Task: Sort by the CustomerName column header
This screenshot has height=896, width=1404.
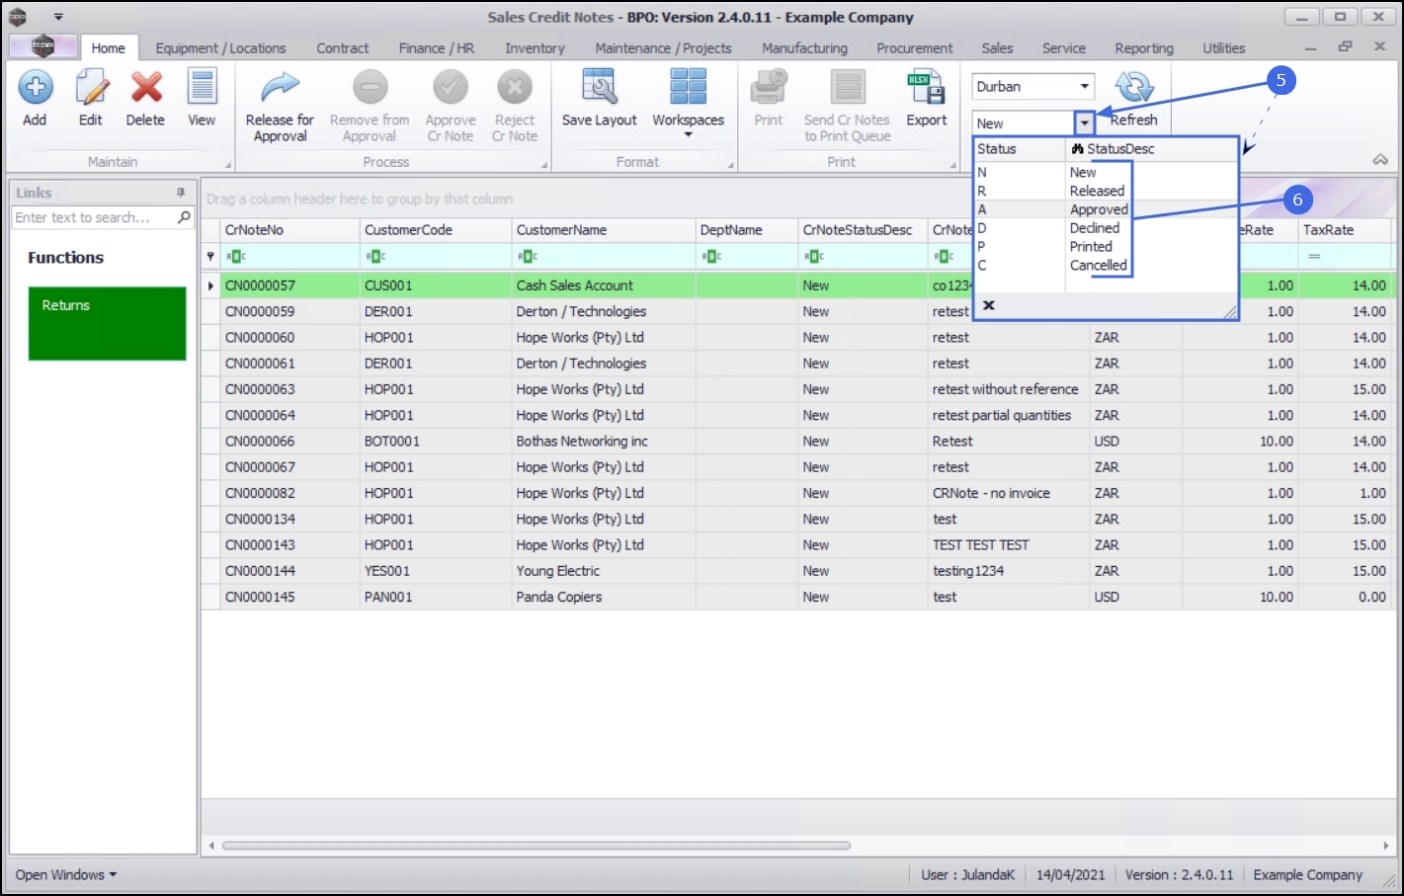Action: click(604, 230)
